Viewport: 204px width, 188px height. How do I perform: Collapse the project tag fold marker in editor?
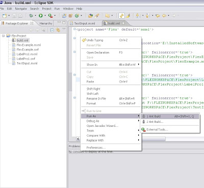click(74, 29)
